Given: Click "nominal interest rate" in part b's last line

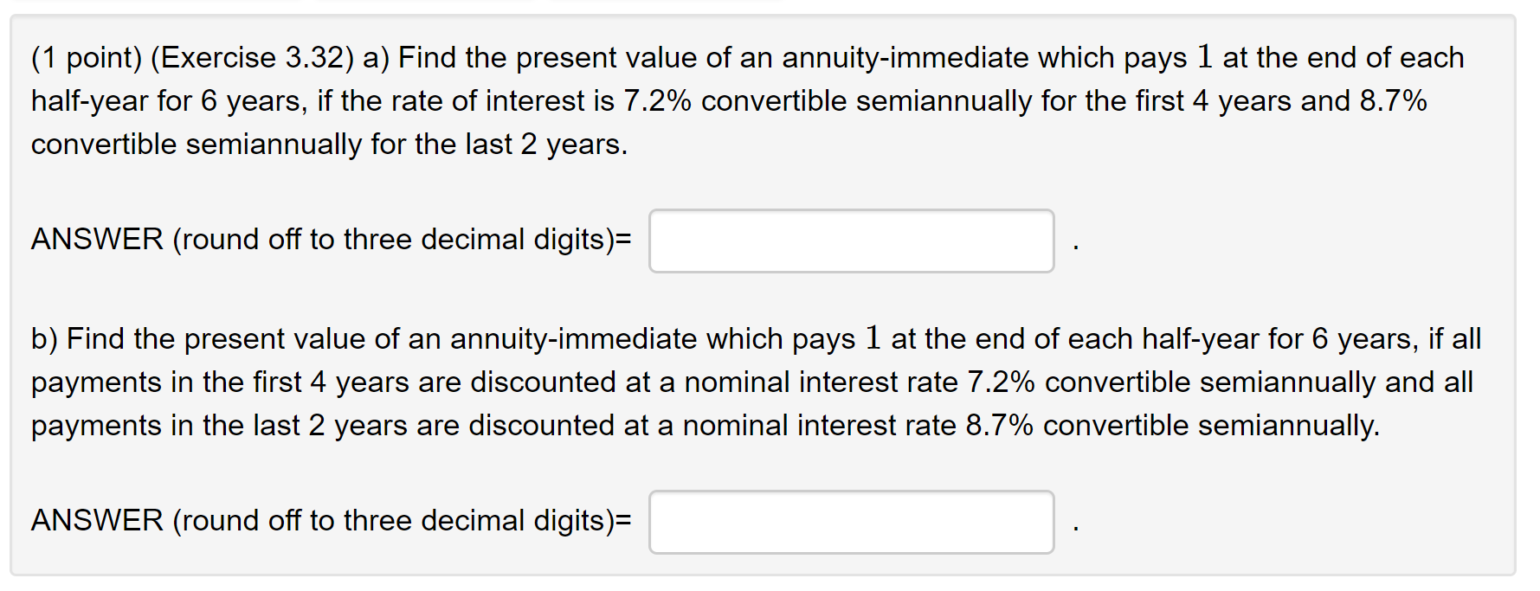Looking at the screenshot, I should 819,426.
